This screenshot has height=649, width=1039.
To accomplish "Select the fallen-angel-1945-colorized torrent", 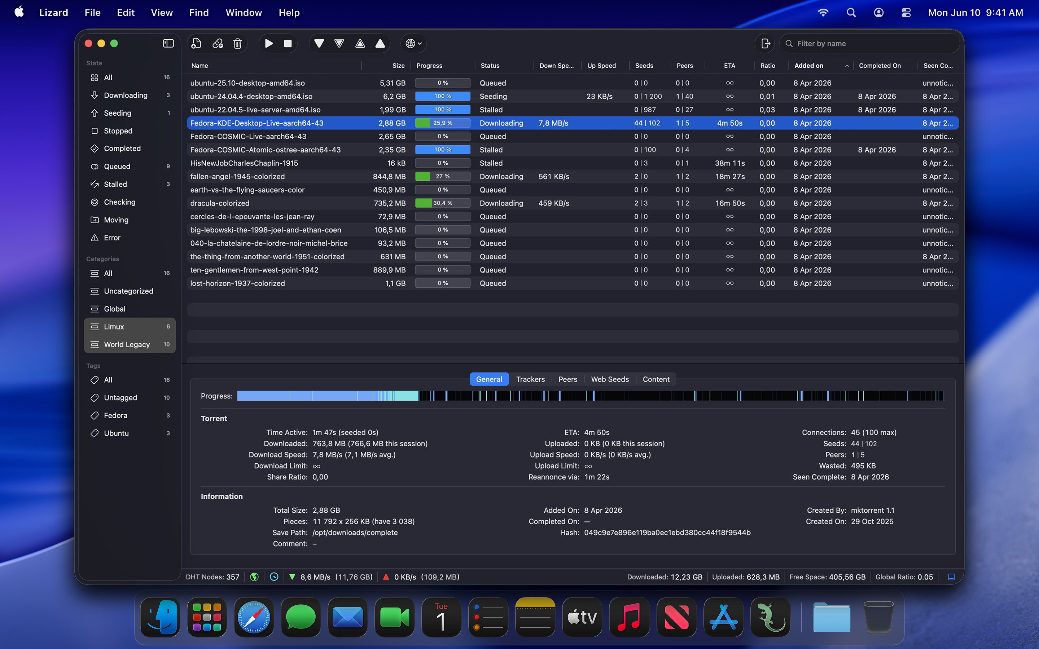I will (573, 176).
